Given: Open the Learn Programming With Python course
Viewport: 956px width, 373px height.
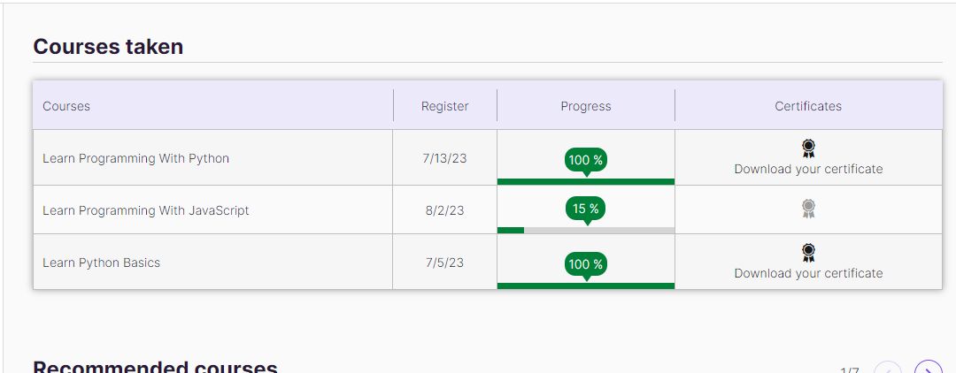Looking at the screenshot, I should coord(136,159).
